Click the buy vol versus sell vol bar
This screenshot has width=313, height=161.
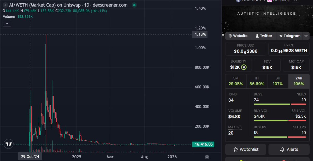coord(280,121)
